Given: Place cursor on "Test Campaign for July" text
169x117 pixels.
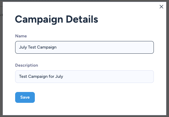Looking at the screenshot, I should click(x=41, y=76).
